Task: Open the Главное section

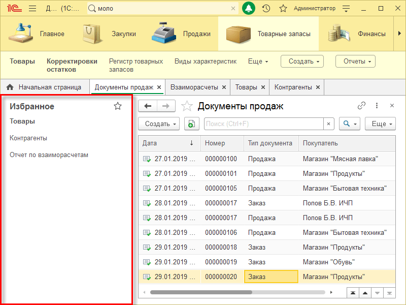Action: (x=36, y=34)
